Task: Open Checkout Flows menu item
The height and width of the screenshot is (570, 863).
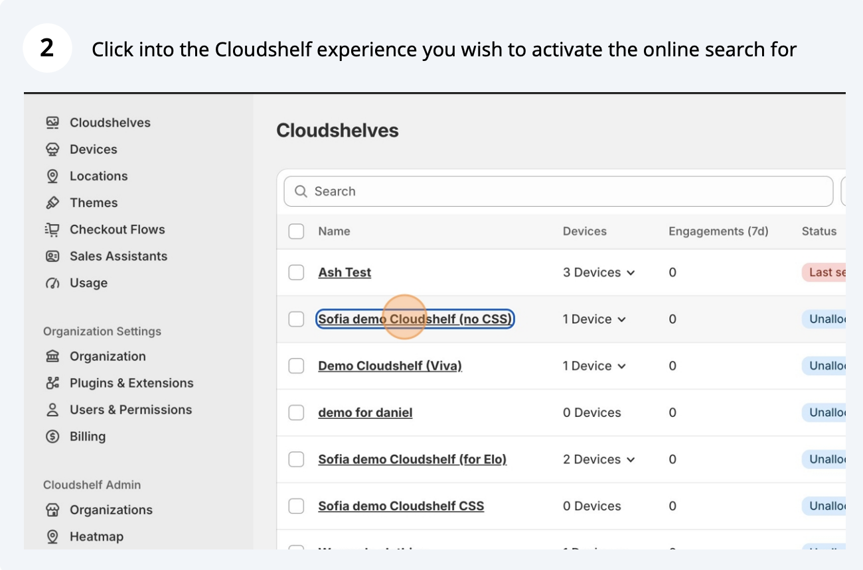Action: [118, 229]
